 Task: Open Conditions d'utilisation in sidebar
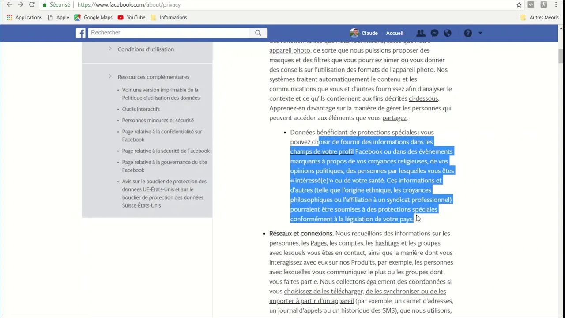[146, 49]
